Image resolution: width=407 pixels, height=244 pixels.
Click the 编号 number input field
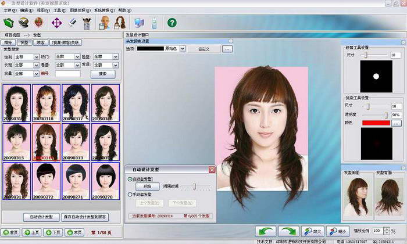coord(68,74)
